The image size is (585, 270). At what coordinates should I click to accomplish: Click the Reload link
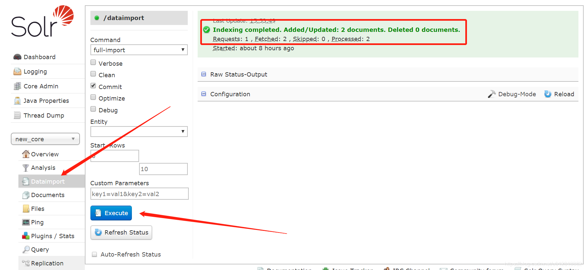(564, 94)
